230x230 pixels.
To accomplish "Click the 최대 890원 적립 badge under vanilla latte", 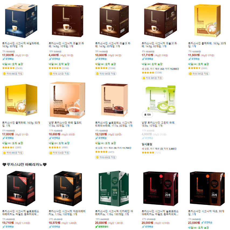I will [x=13, y=73].
